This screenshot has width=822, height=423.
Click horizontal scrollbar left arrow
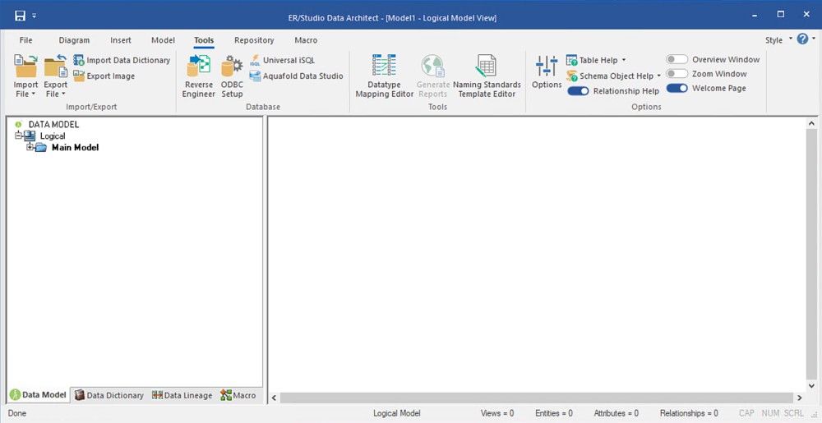[275, 398]
